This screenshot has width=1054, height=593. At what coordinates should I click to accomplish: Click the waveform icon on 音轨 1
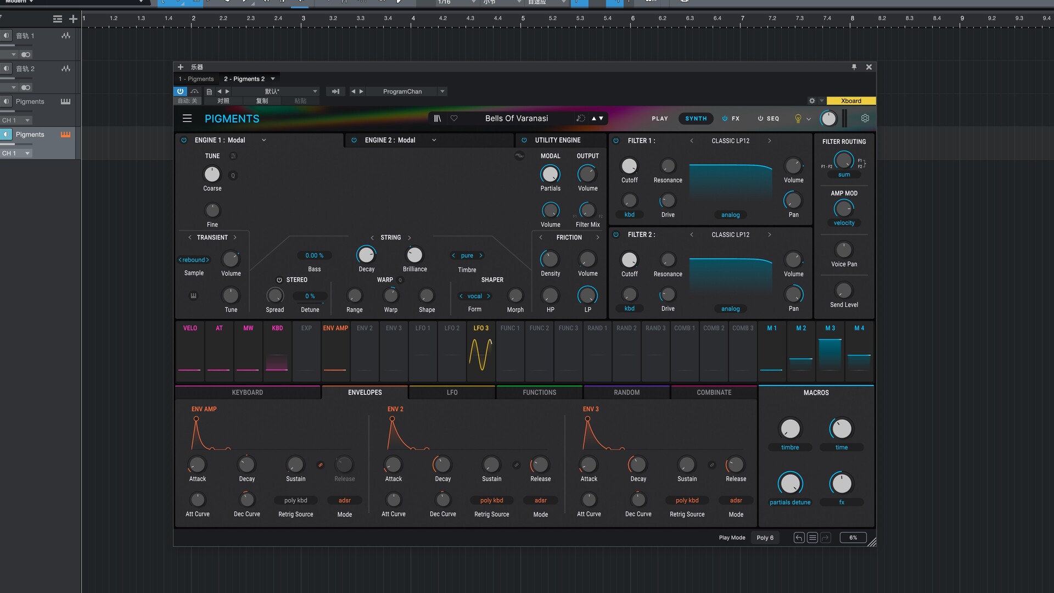tap(66, 36)
